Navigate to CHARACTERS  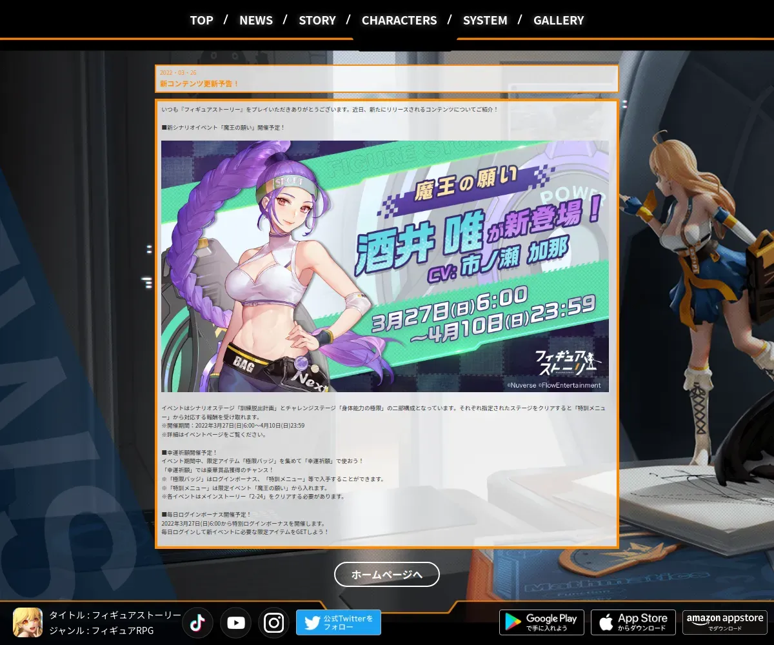click(399, 20)
